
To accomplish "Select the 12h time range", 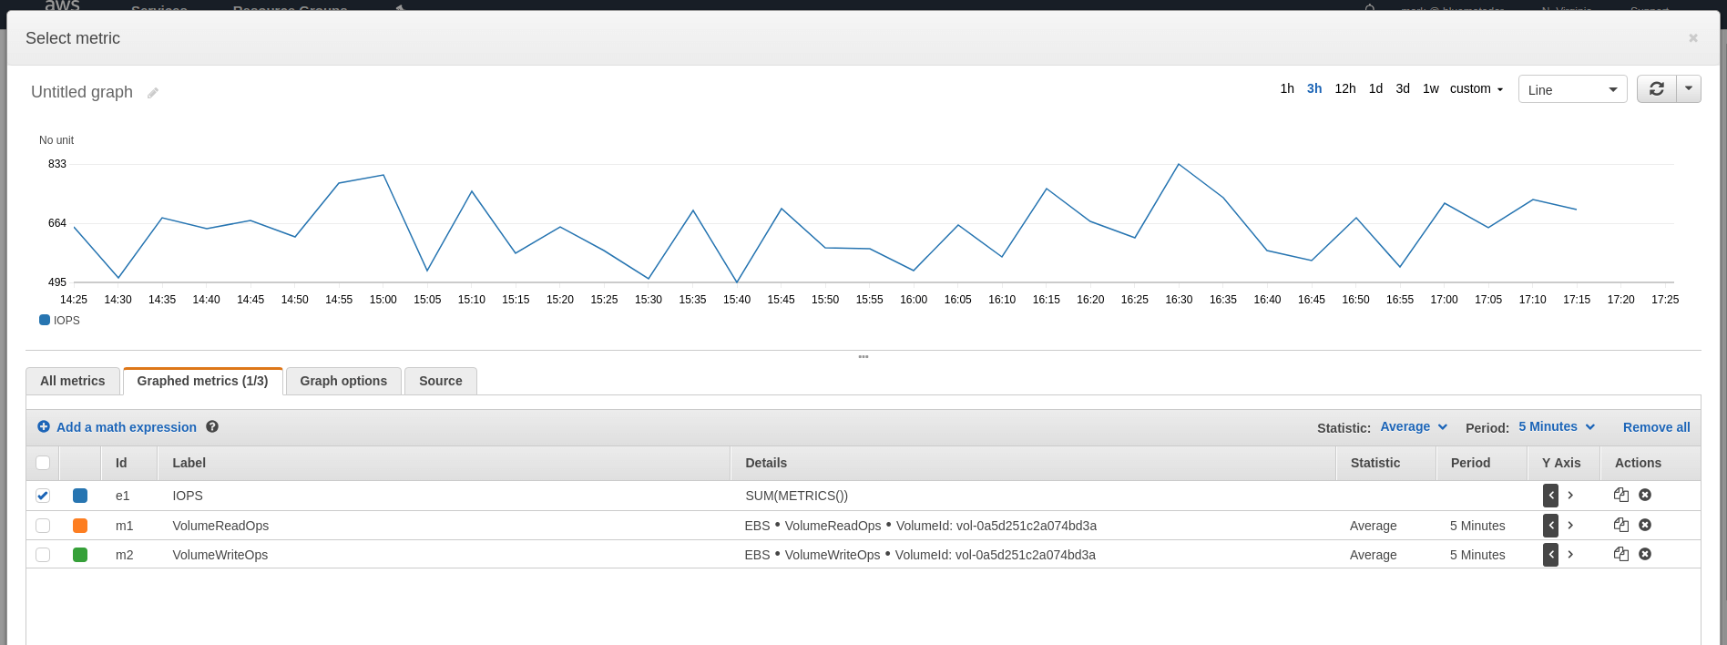I will pyautogui.click(x=1344, y=88).
